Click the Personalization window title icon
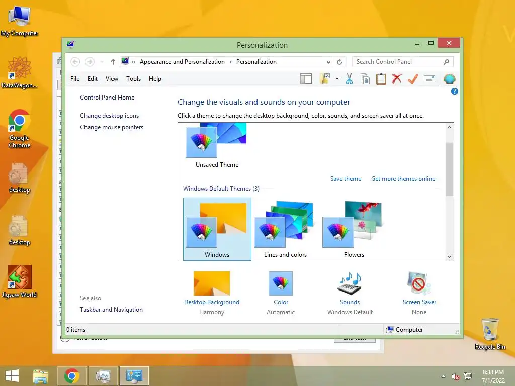This screenshot has width=515, height=386. [70, 44]
